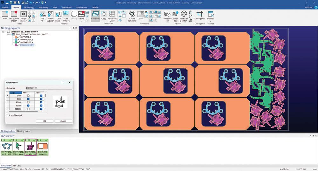This screenshot has height=171, width=318.
Task: Click the Create remnants icon
Action: point(132,14)
